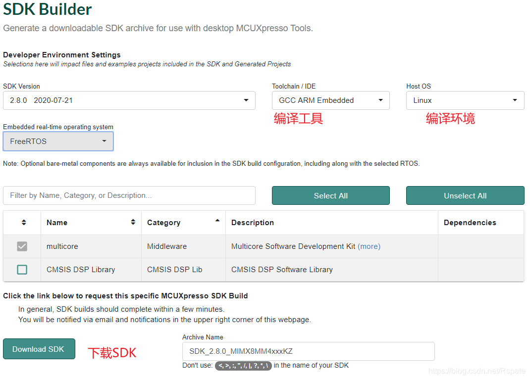Open the Toolchain / IDE dropdown
This screenshot has width=530, height=380.
point(330,100)
